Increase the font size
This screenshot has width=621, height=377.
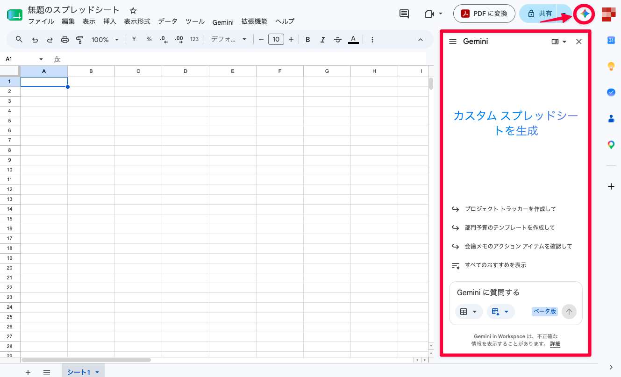point(291,40)
